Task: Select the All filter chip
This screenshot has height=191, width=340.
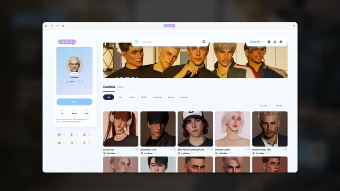Action: coord(109,97)
